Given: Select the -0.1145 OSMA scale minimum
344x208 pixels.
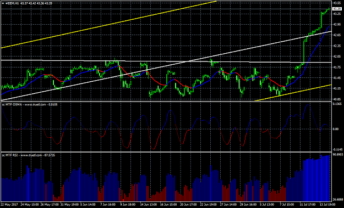Looking at the screenshot, I should point(337,150).
